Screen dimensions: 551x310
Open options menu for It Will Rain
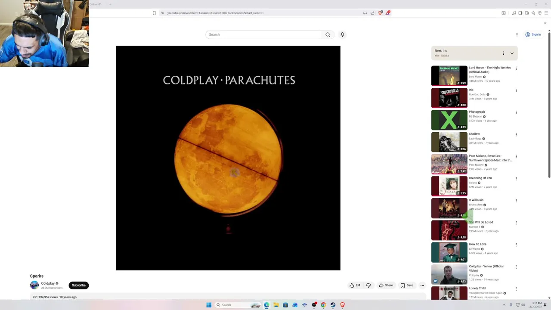(516, 201)
